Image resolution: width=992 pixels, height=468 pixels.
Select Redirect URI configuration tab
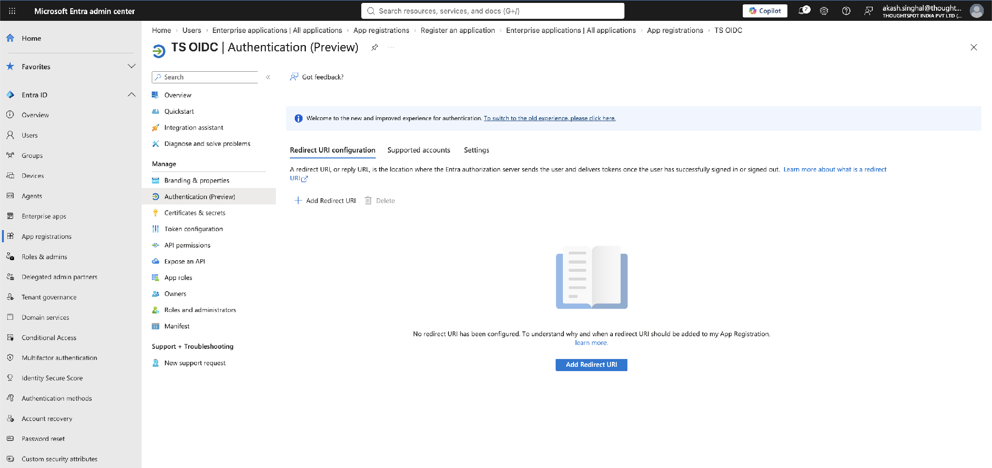pos(333,150)
